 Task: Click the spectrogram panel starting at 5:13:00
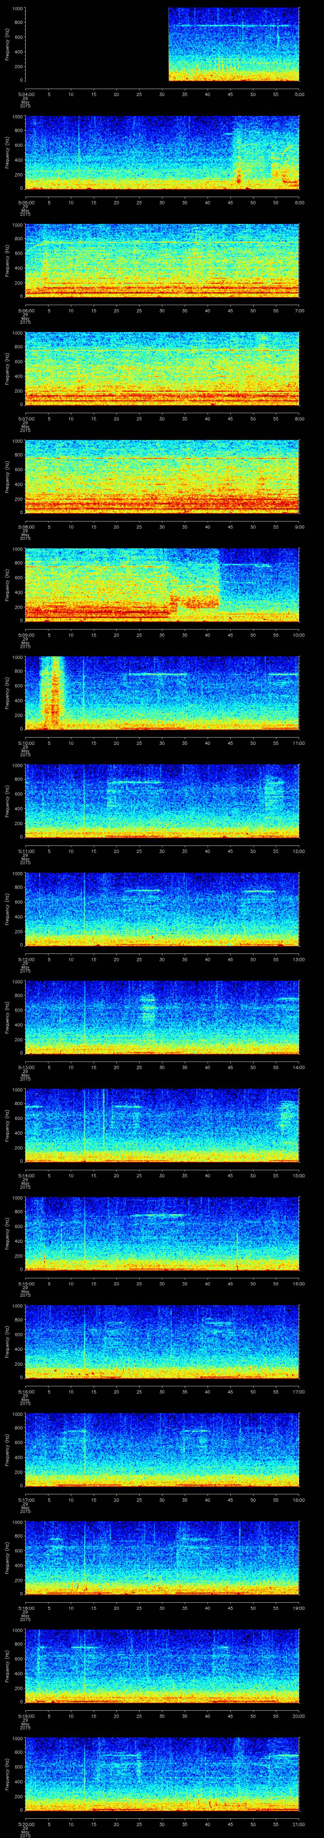[162, 1017]
